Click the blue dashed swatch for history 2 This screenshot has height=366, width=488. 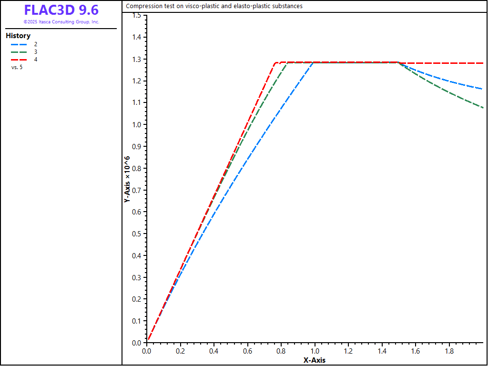(x=19, y=44)
